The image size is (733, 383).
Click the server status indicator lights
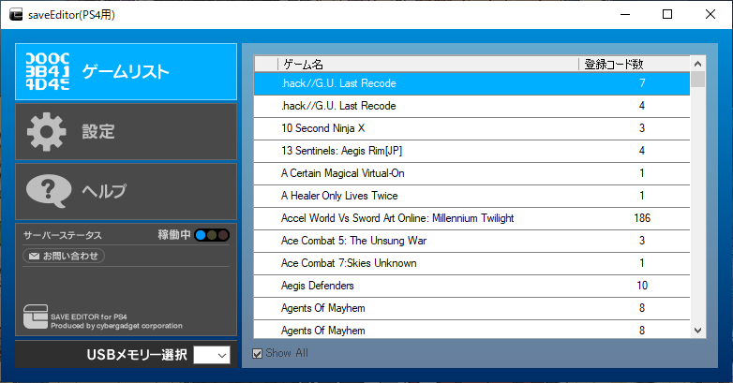(212, 235)
